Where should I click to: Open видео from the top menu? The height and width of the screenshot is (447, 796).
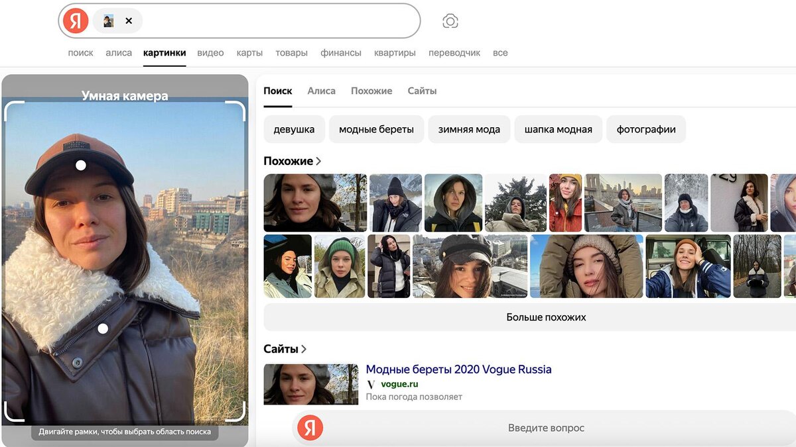tap(210, 52)
